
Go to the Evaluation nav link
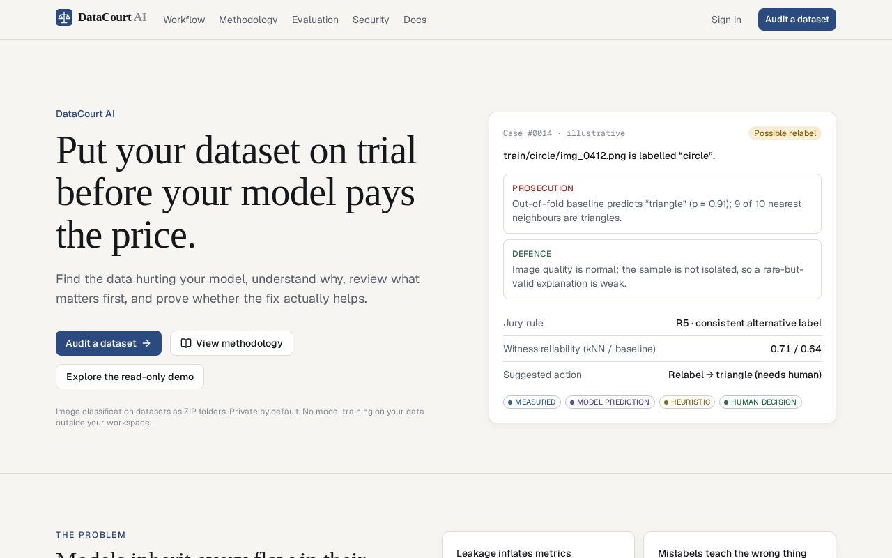pyautogui.click(x=315, y=20)
